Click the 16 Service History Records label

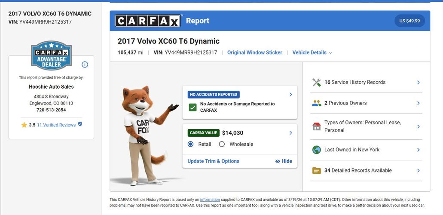tap(355, 82)
